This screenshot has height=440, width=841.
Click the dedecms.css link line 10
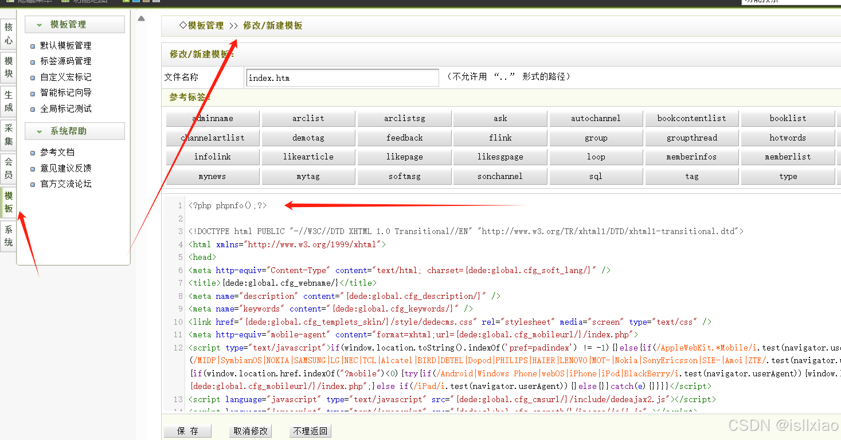(x=449, y=322)
